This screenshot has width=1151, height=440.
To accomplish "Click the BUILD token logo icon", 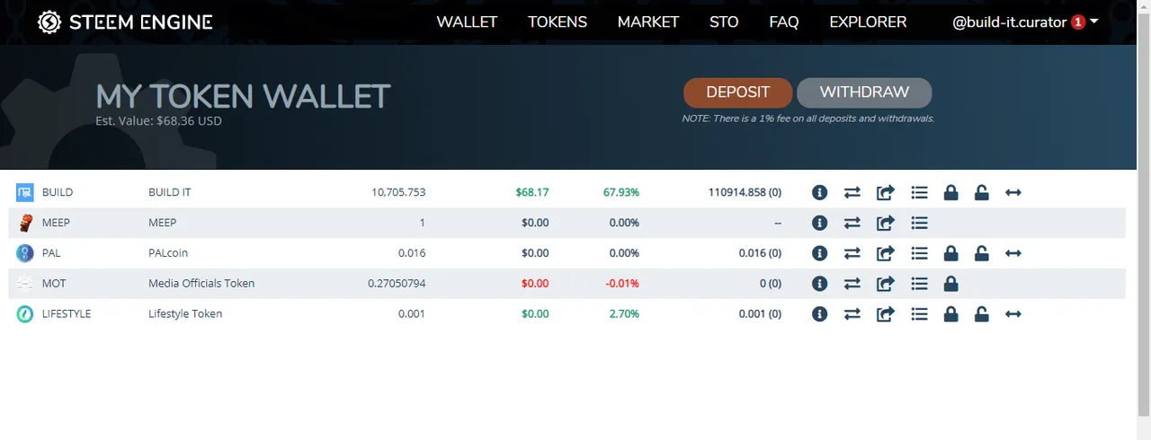I will [25, 192].
